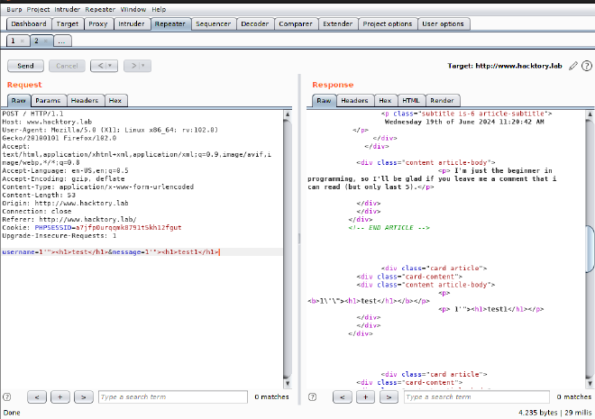595x419 pixels.
Task: Click request scrollbar up arrow
Action: pos(288,114)
